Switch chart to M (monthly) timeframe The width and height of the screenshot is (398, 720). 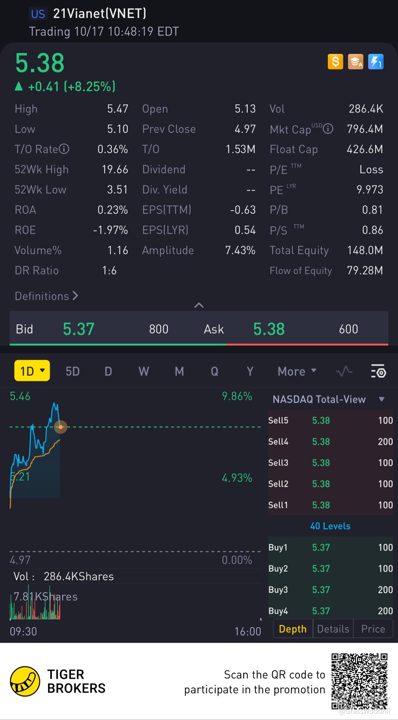pyautogui.click(x=179, y=372)
